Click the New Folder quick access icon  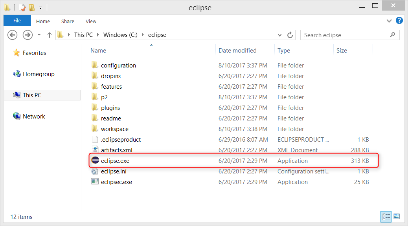[32, 7]
